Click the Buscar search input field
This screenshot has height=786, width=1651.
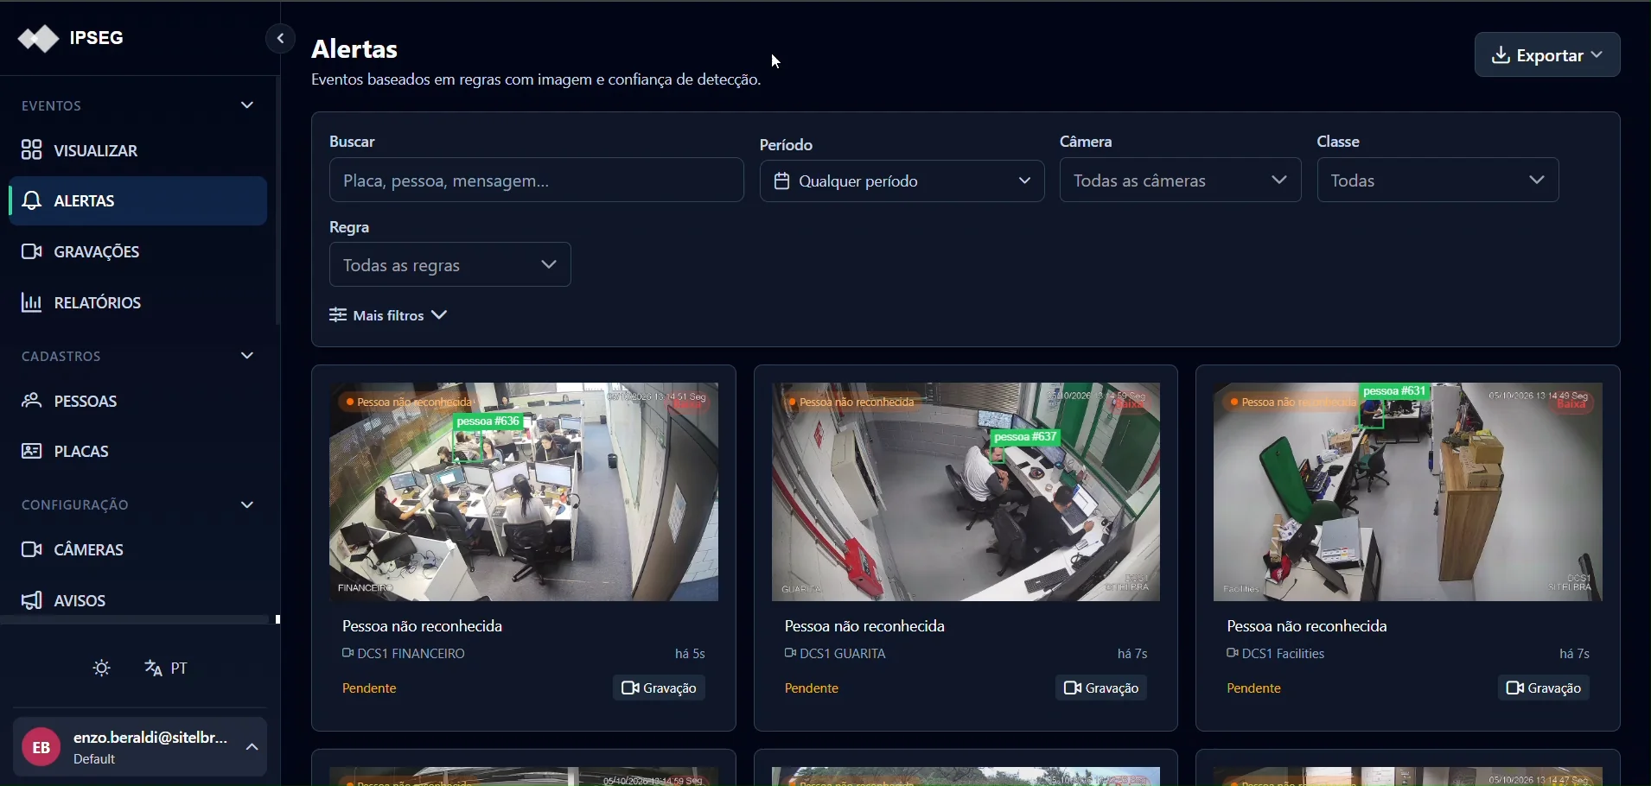(536, 181)
